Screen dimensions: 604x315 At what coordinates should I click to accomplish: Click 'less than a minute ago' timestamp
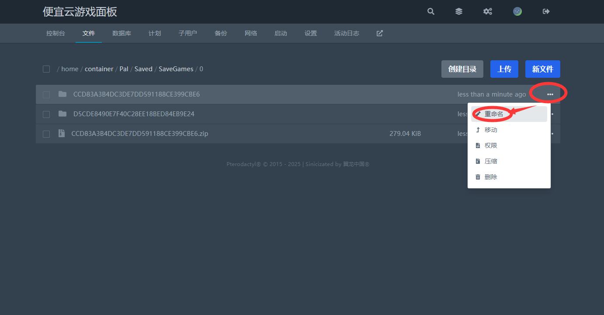(492, 94)
